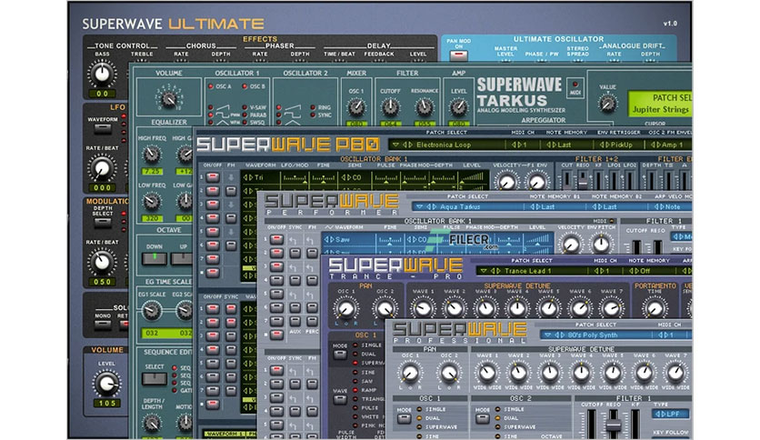Click the Bass knob in Ultimate Tone Control
The height and width of the screenshot is (440, 760).
[x=102, y=74]
